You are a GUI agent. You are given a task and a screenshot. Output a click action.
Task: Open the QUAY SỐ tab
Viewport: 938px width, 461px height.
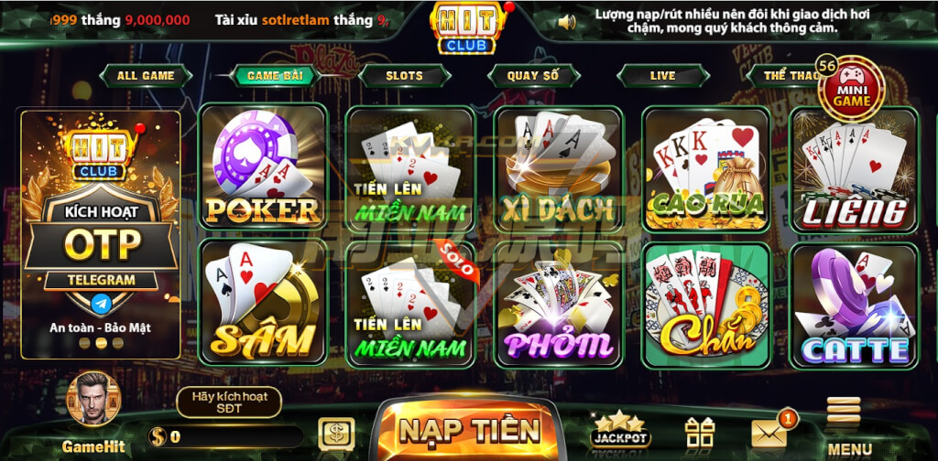(534, 76)
